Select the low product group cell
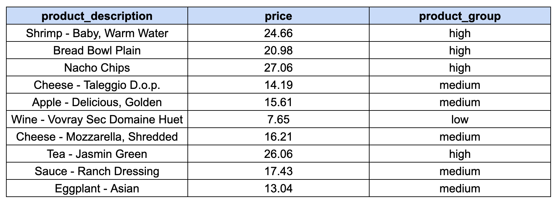This screenshot has height=203, width=557. point(460,119)
